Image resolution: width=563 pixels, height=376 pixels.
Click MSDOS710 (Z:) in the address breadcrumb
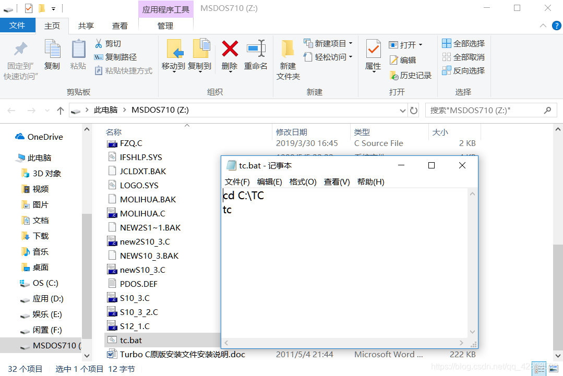[x=160, y=110]
